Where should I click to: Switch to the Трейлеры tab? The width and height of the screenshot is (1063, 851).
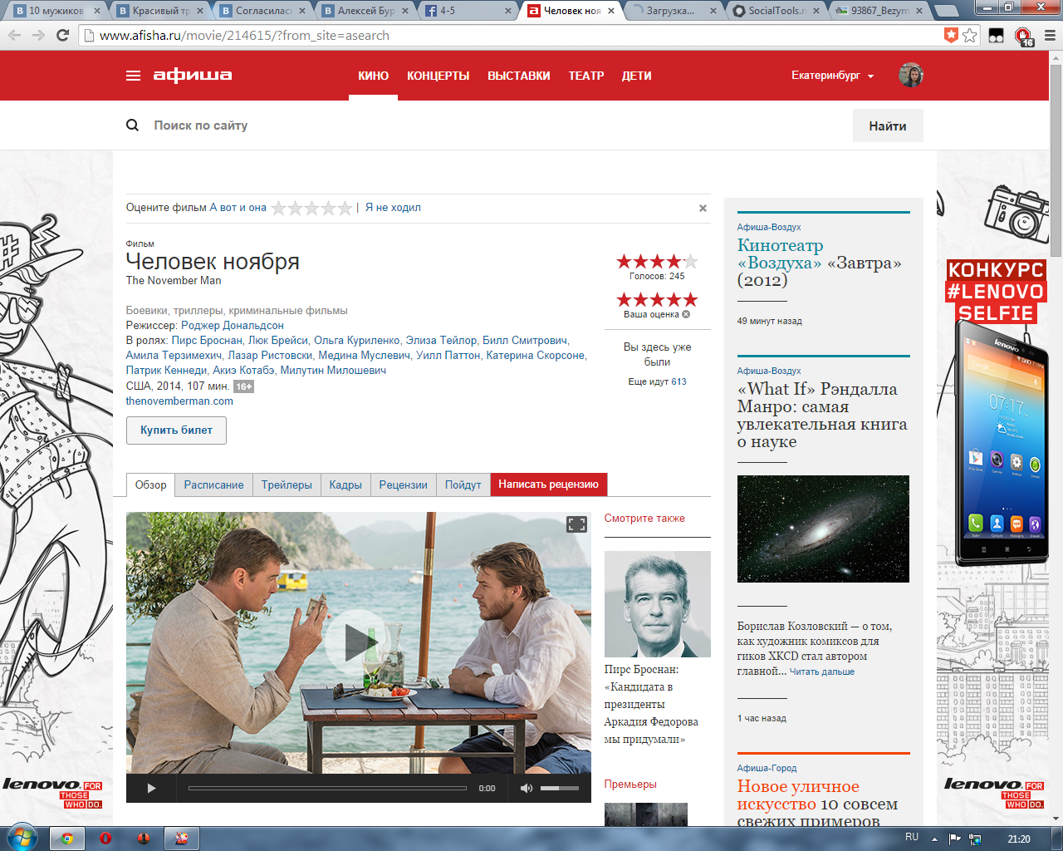pyautogui.click(x=287, y=485)
